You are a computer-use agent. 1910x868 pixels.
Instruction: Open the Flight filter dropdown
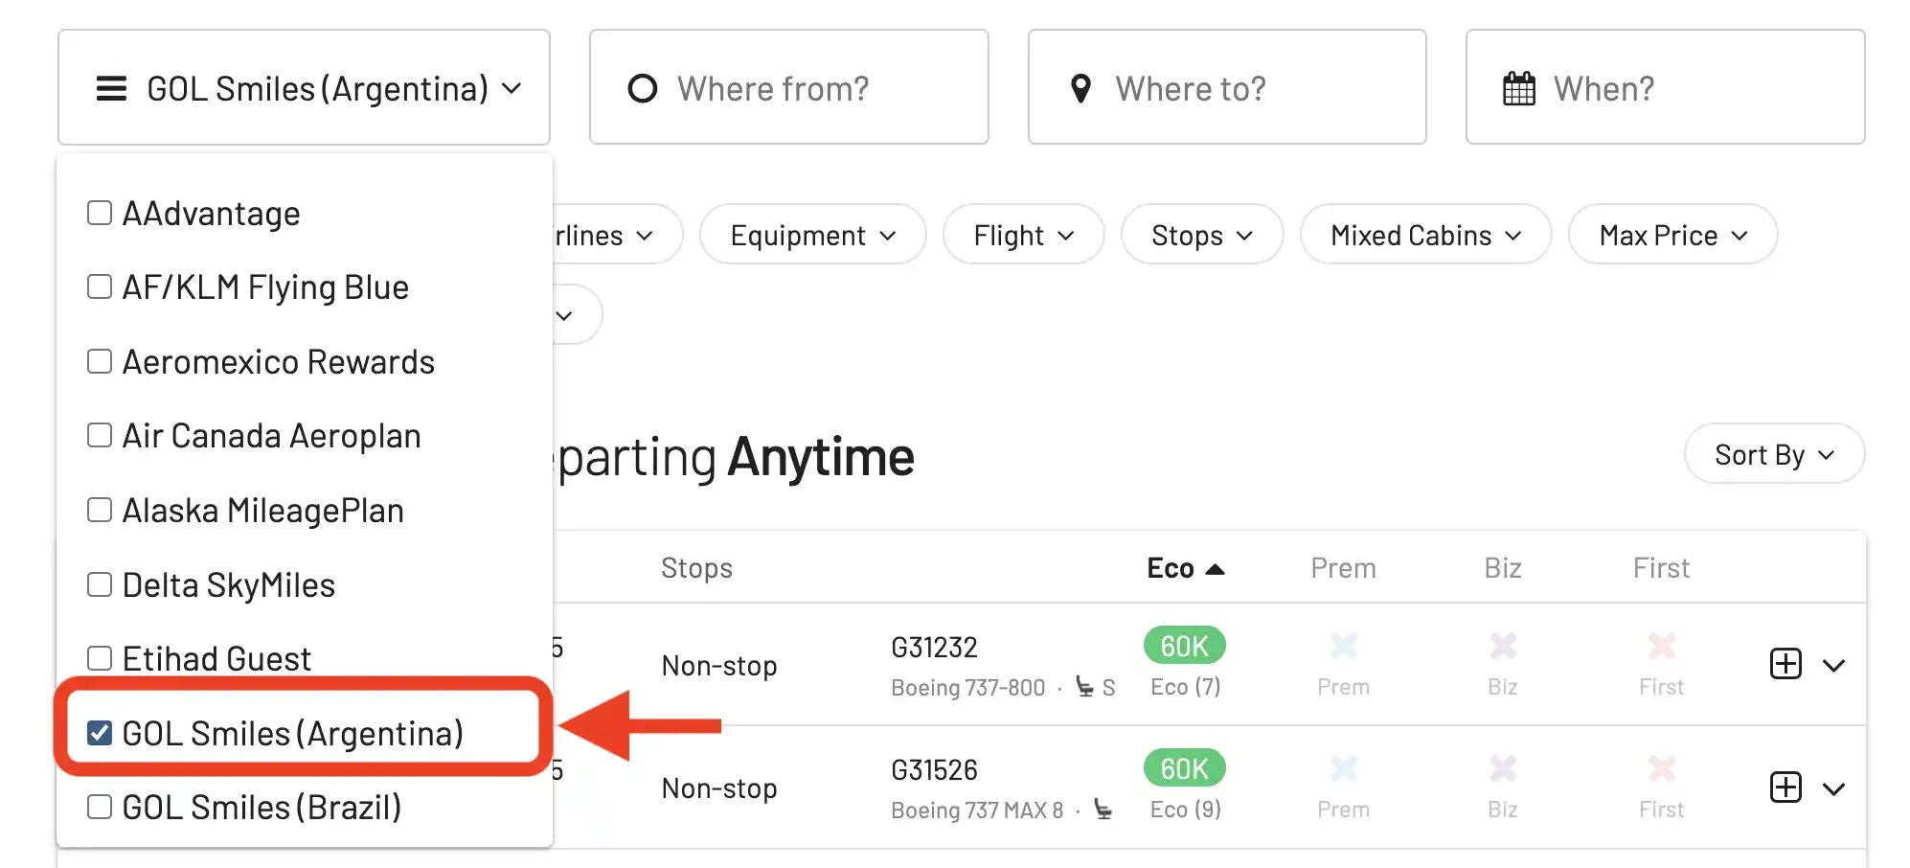pyautogui.click(x=1023, y=235)
